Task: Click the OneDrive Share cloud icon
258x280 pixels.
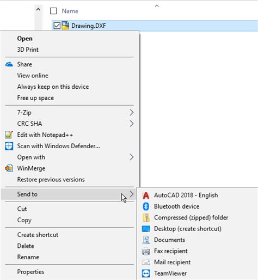Action: [9, 64]
